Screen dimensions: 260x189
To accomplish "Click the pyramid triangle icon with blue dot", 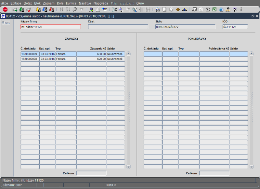I will (x=185, y=10).
